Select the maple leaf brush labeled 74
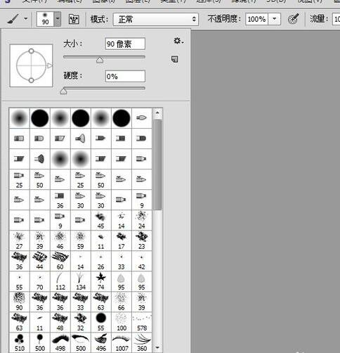340x353 pixels. 100,281
